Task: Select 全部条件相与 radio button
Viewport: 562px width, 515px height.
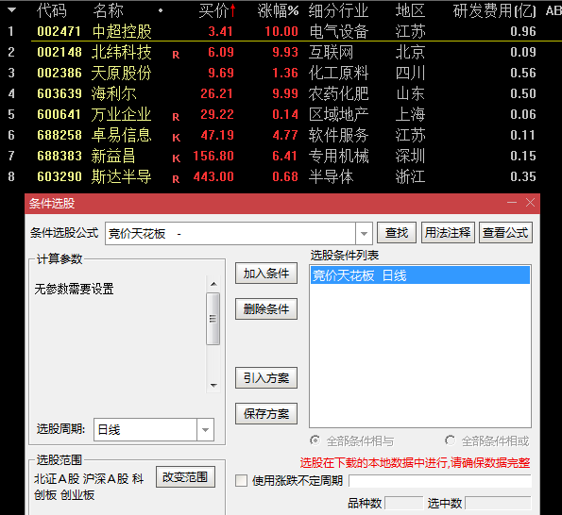Action: [x=315, y=440]
